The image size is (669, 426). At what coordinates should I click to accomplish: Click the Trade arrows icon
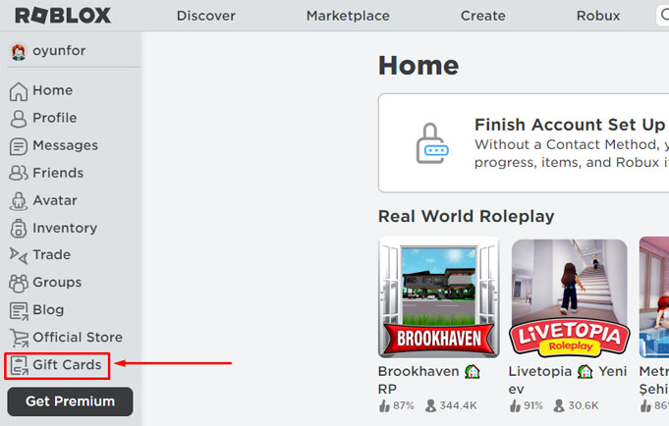(19, 255)
